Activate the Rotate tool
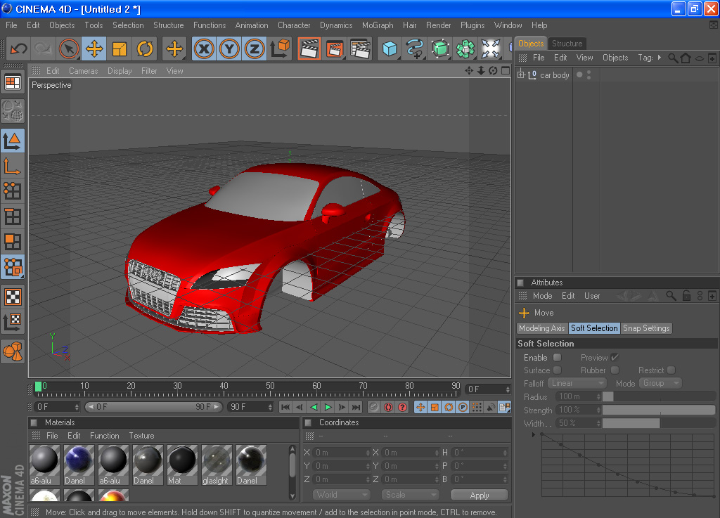This screenshot has height=518, width=720. click(145, 48)
